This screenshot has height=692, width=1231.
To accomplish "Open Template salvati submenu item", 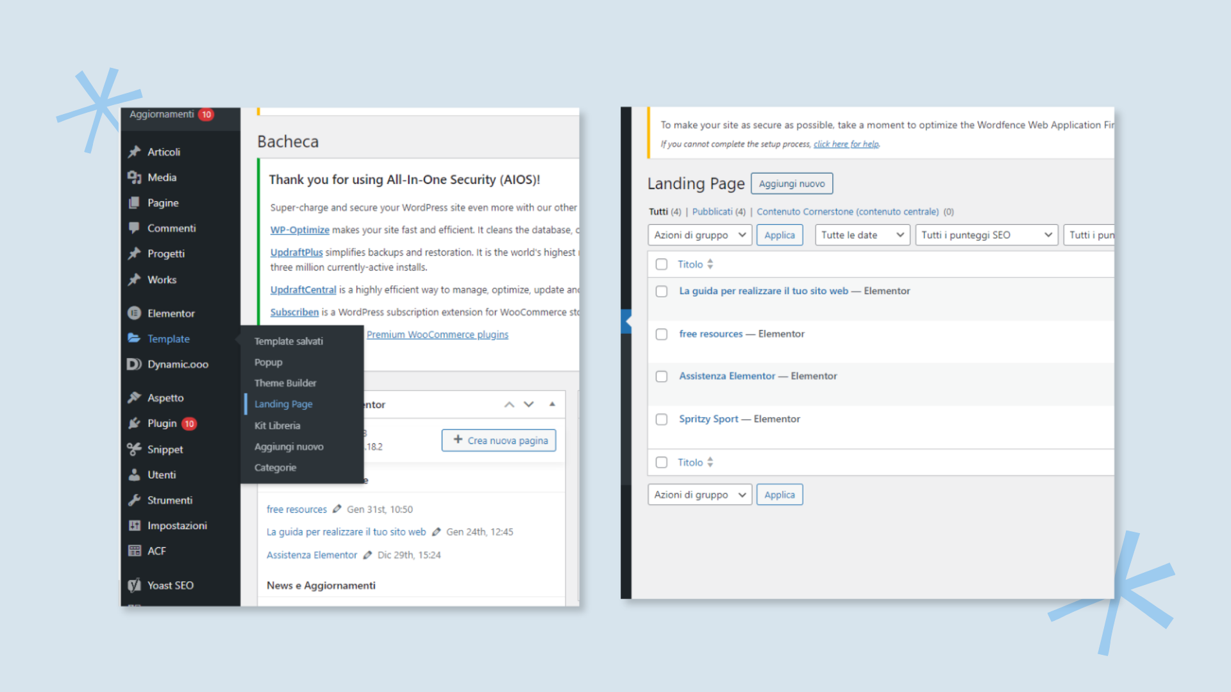I will point(289,341).
